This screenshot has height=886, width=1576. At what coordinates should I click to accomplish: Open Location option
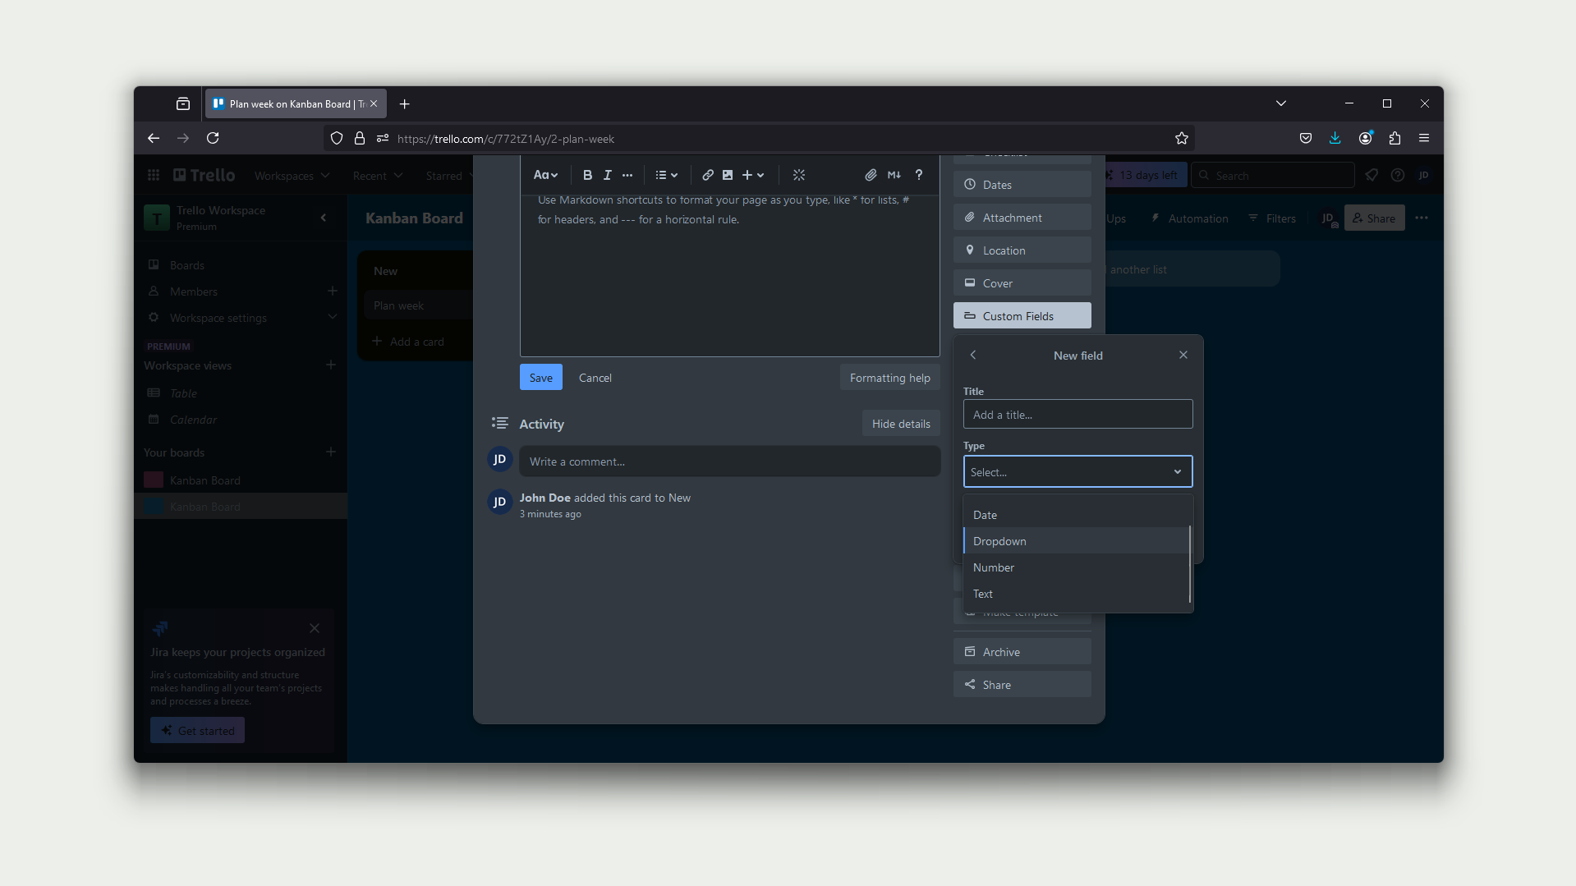tap(1022, 250)
